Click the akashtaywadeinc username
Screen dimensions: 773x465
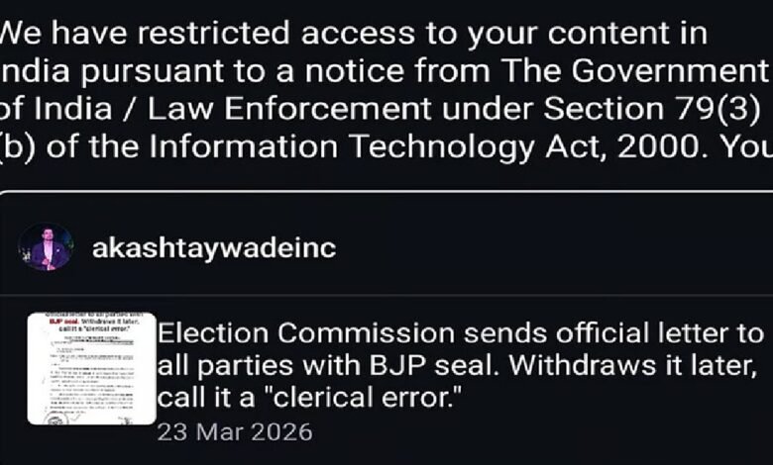(214, 248)
